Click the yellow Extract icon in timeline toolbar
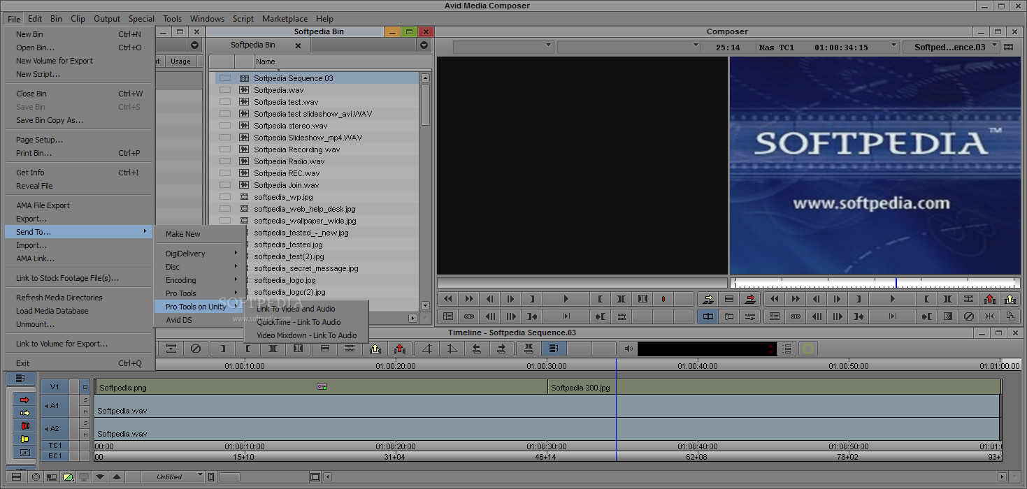The width and height of the screenshot is (1027, 489). [x=375, y=349]
